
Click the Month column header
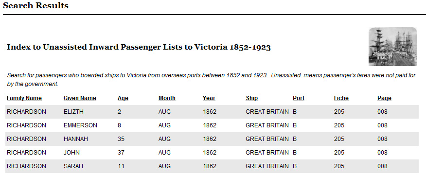tap(167, 98)
